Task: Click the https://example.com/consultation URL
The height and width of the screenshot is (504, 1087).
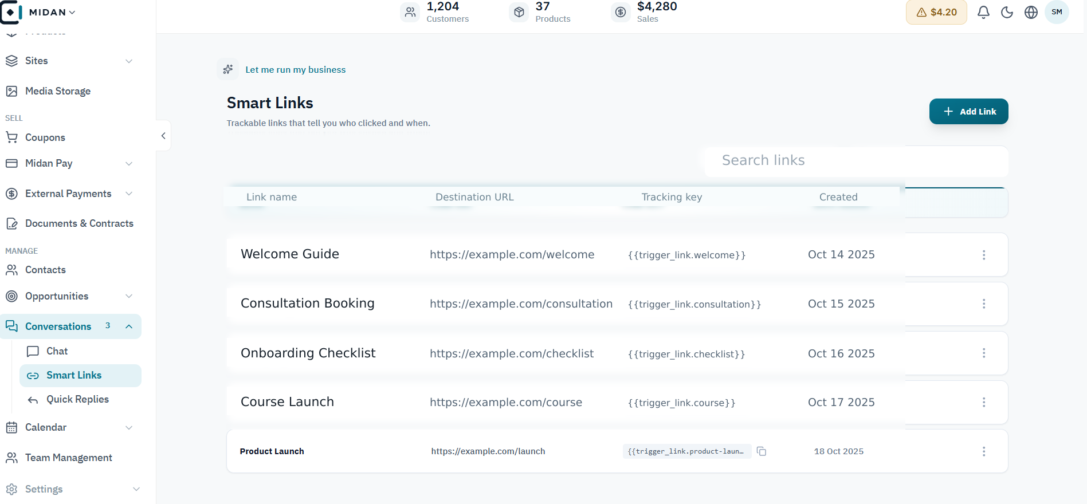Action: click(521, 304)
